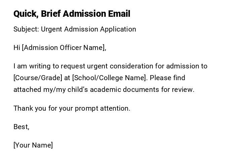Viewport: 235px width, 166px height.
Task: Click the "Subject:" label
Action: coord(26,29)
